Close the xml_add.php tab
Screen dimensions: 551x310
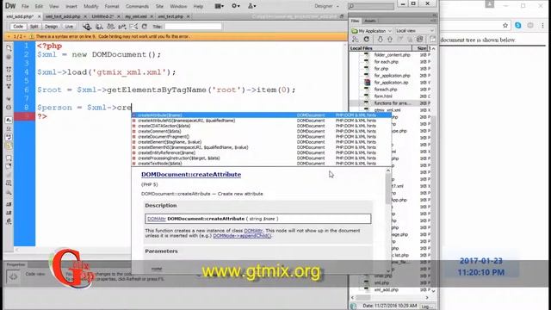coord(39,16)
